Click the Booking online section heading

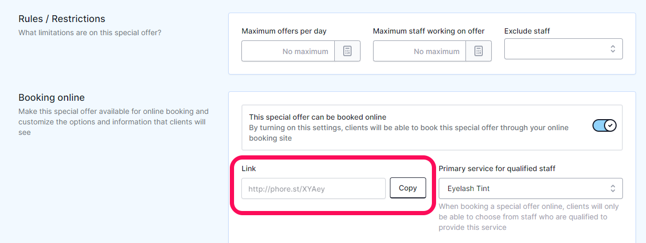pos(51,98)
